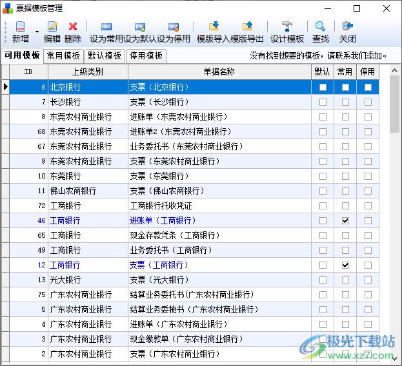Click the vertical scrollbar of template list
Screen dimensions: 402x366
click(394, 226)
